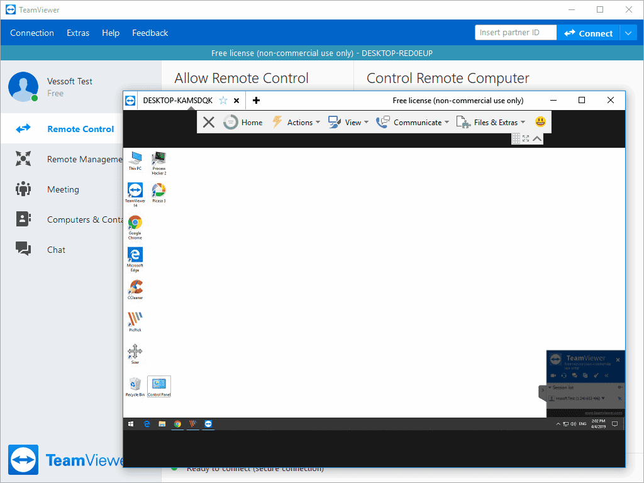Select This PC icon on remote desktop
This screenshot has width=644, height=483.
[135, 161]
